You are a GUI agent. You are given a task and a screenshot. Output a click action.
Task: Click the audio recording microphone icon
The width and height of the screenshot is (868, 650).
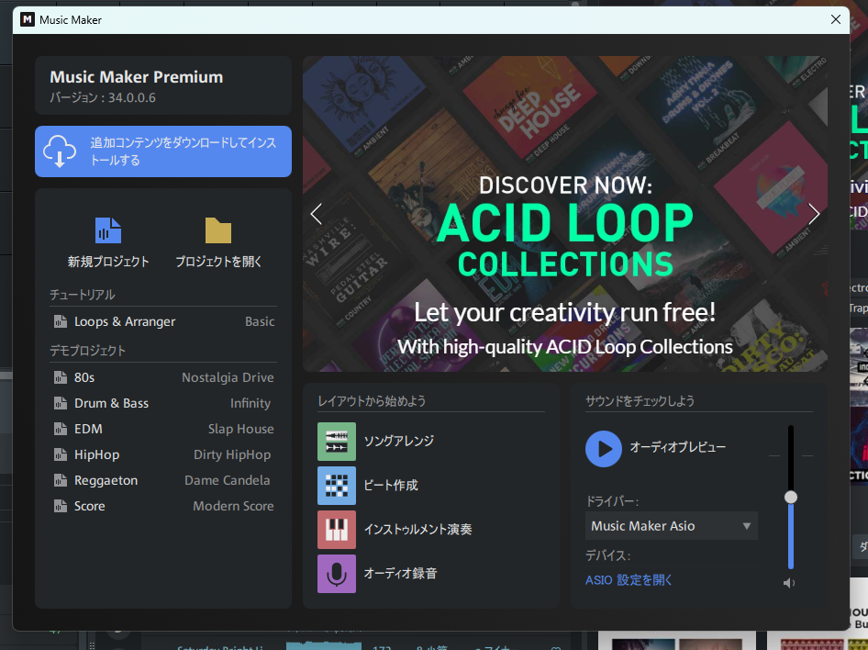click(337, 574)
